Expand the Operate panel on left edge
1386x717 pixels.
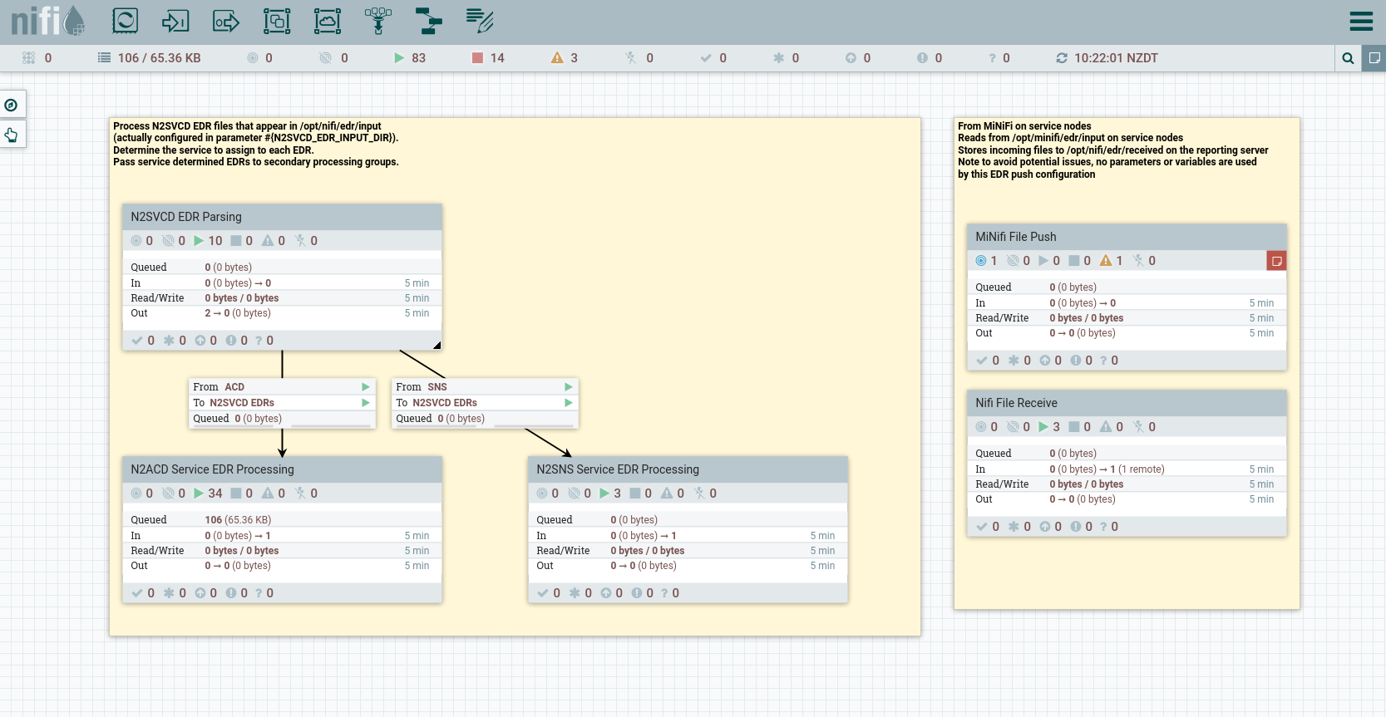tap(12, 135)
